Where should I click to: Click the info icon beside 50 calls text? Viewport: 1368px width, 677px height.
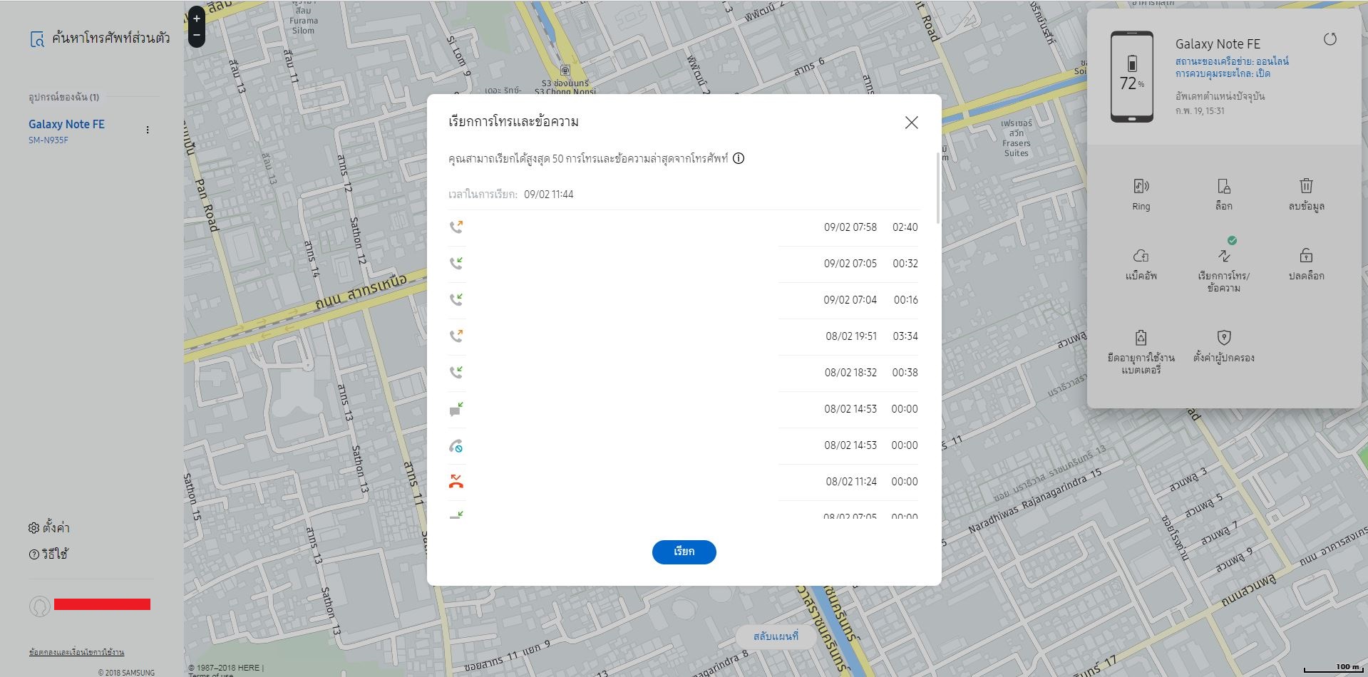tap(739, 158)
